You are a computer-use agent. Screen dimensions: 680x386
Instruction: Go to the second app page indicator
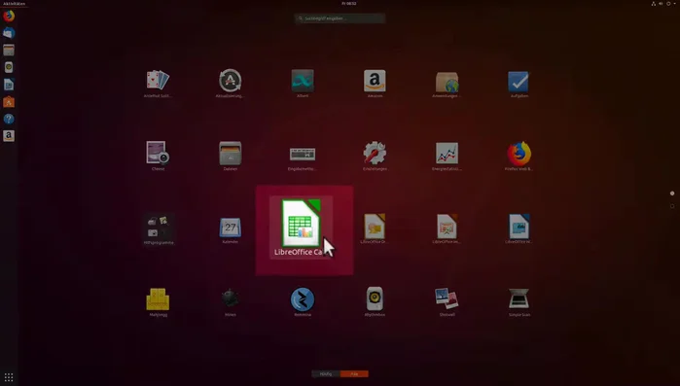point(672,206)
